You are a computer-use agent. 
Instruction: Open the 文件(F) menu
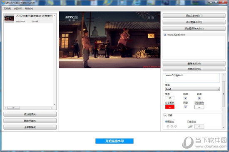pos(7,9)
